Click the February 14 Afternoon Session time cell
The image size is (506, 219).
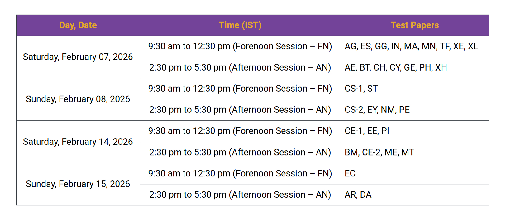pyautogui.click(x=240, y=152)
